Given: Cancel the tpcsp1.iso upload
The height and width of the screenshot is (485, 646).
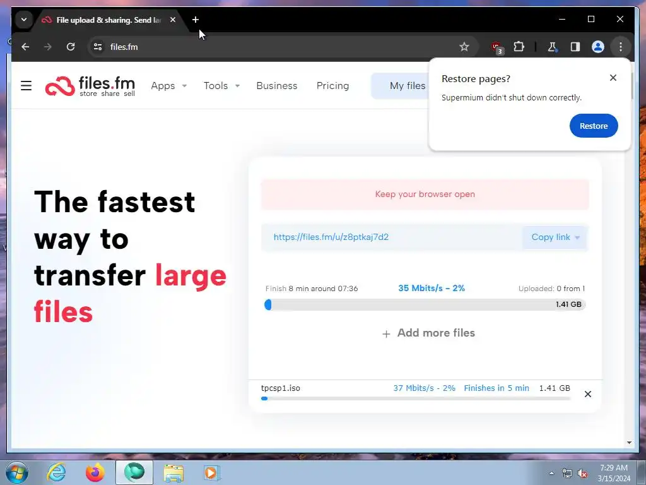Looking at the screenshot, I should coord(588,394).
